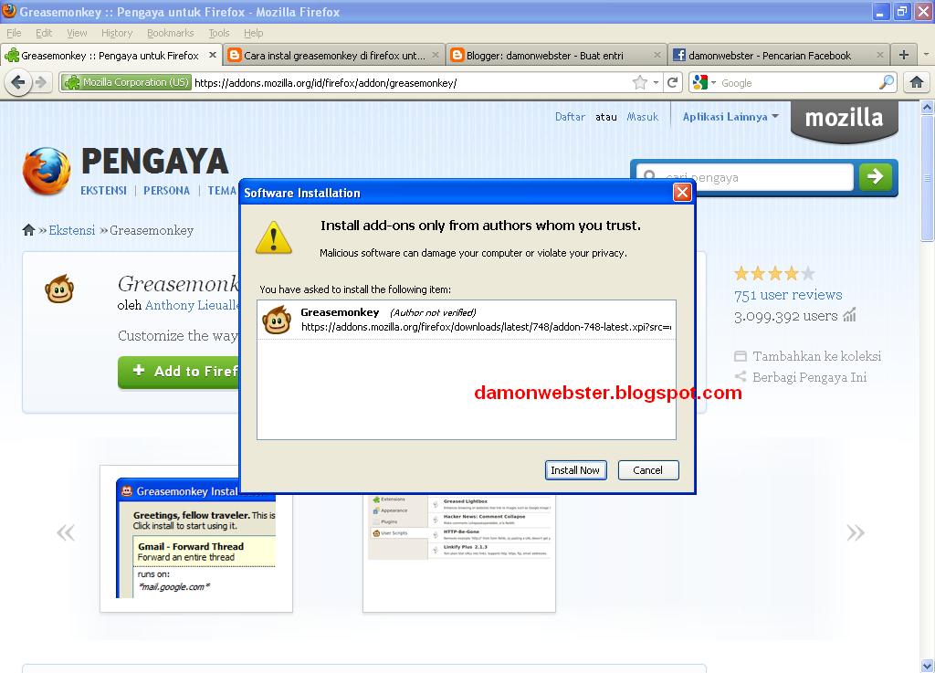This screenshot has height=673, width=935.
Task: Cancel the Software Installation dialog
Action: (x=648, y=470)
